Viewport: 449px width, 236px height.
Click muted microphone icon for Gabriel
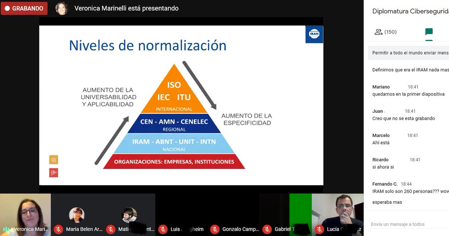click(x=267, y=229)
